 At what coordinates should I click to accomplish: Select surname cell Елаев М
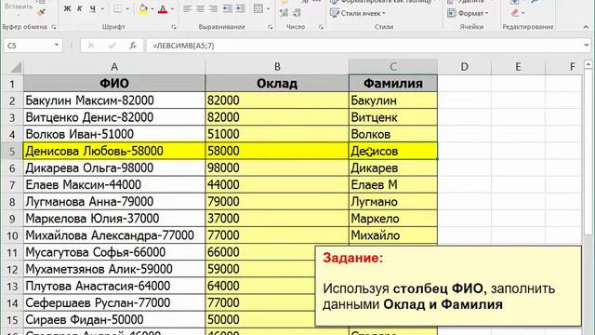pyautogui.click(x=392, y=184)
